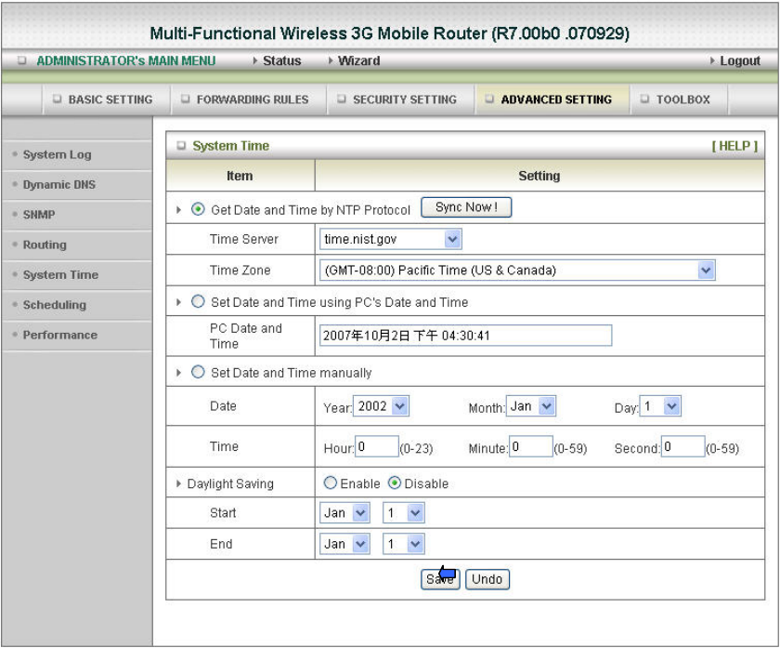Image resolution: width=780 pixels, height=648 pixels.
Task: Click the Hour input field
Action: pyautogui.click(x=377, y=447)
